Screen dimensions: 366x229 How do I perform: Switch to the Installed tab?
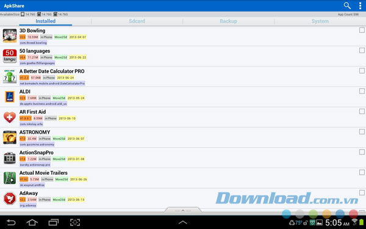point(46,21)
